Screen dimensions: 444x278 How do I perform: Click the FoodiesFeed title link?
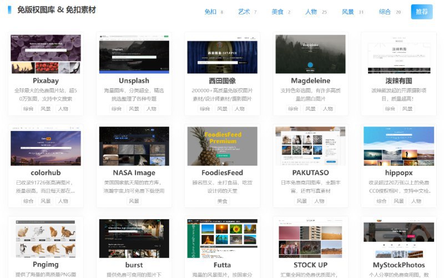click(223, 173)
